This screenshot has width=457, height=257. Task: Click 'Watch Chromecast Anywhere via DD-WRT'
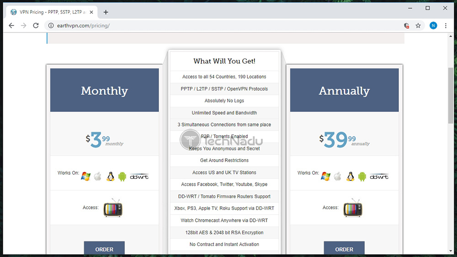[x=224, y=220]
